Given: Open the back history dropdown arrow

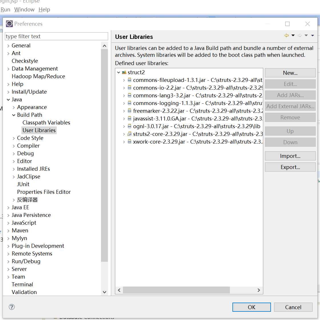Looking at the screenshot, I should 293,35.
